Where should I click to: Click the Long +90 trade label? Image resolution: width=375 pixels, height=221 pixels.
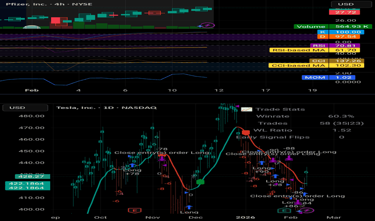pyautogui.click(x=262, y=170)
